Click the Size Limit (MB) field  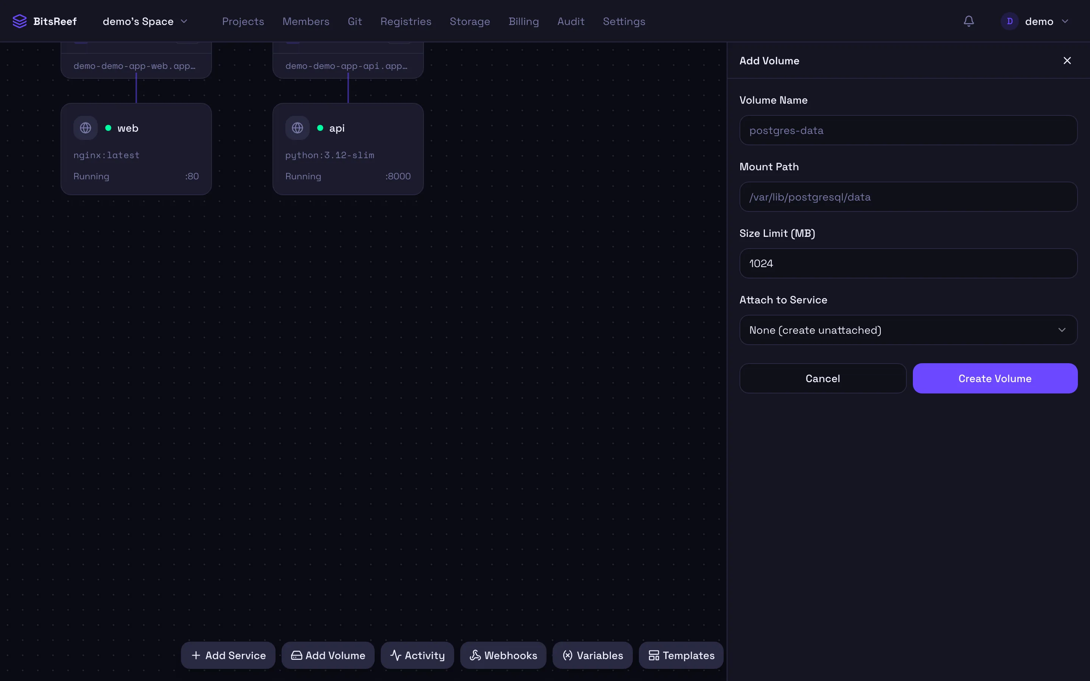(908, 263)
